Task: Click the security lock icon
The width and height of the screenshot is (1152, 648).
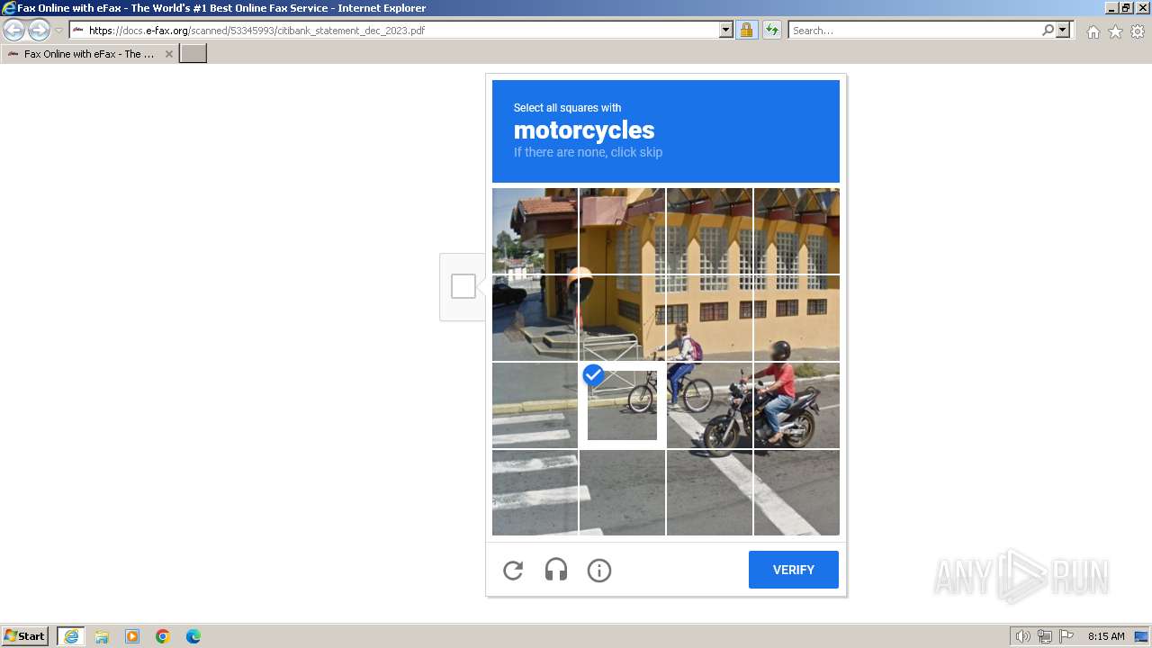Action: point(746,31)
